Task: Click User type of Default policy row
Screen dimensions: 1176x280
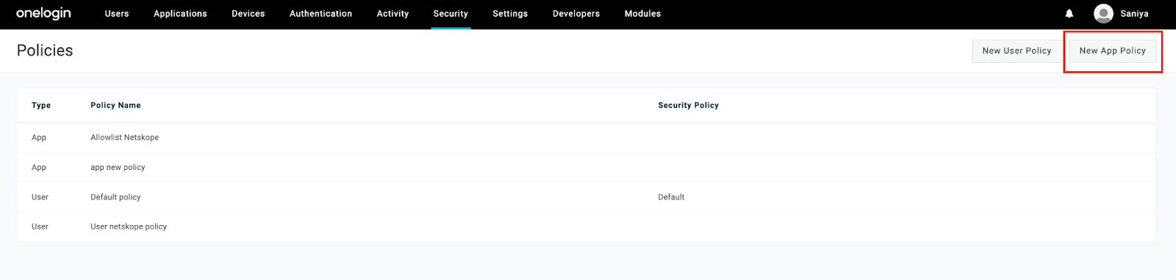Action: pos(40,196)
